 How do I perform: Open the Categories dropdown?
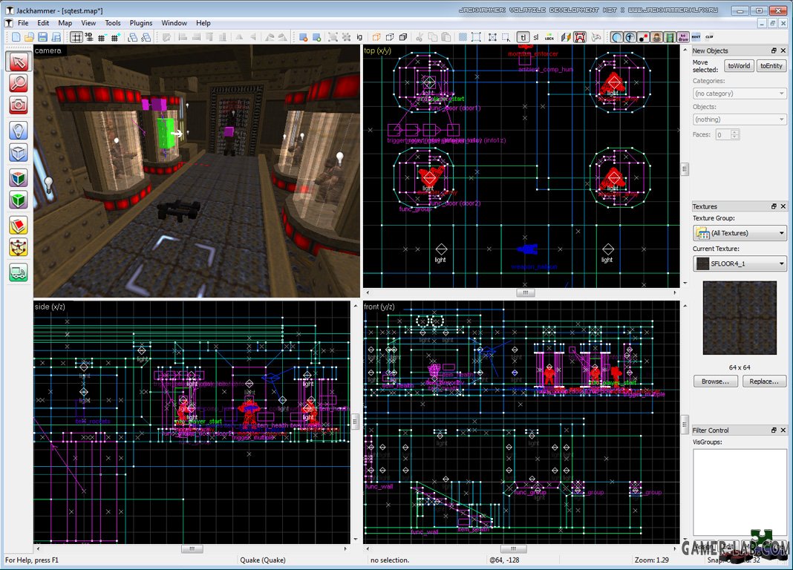(740, 94)
